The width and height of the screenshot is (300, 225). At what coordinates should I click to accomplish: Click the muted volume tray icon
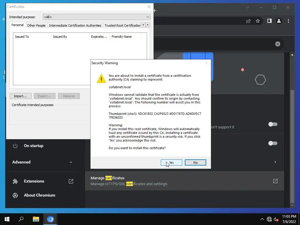click(x=276, y=219)
